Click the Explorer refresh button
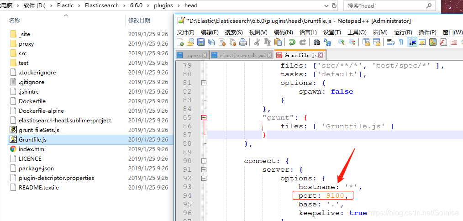This screenshot has width=463, height=221. (x=334, y=5)
